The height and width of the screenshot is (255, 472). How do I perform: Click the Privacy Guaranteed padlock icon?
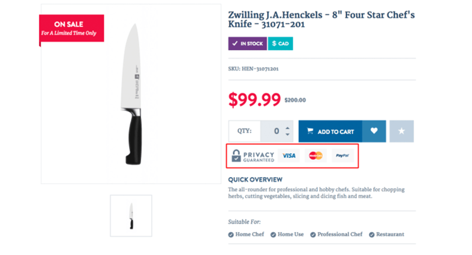click(236, 156)
